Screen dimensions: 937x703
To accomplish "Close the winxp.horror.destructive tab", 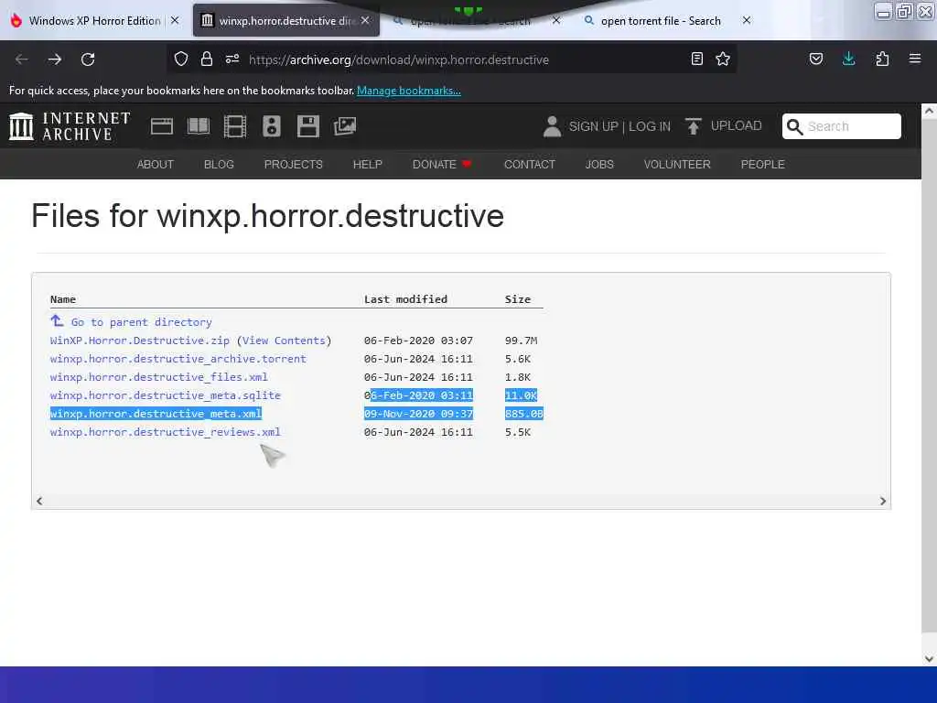I will click(x=365, y=20).
